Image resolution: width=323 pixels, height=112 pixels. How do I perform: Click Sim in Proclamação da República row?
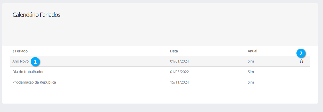[251, 82]
